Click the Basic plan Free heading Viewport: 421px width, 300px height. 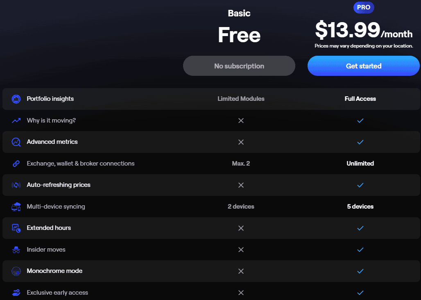pos(239,35)
